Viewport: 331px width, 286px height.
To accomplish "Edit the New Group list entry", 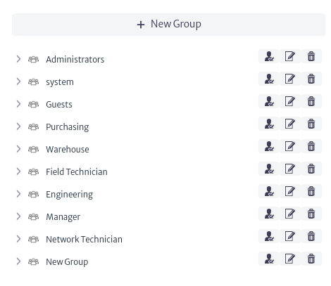I will tap(290, 259).
